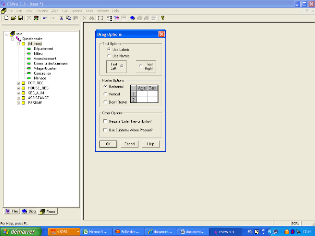315x236 pixels.
Task: Click the Save disk toolbar icon
Action: pos(20,18)
